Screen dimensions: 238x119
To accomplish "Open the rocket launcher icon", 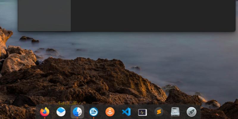I will point(191,112).
